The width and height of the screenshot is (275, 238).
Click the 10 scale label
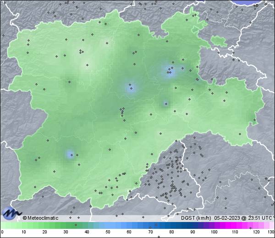click(x=24, y=232)
